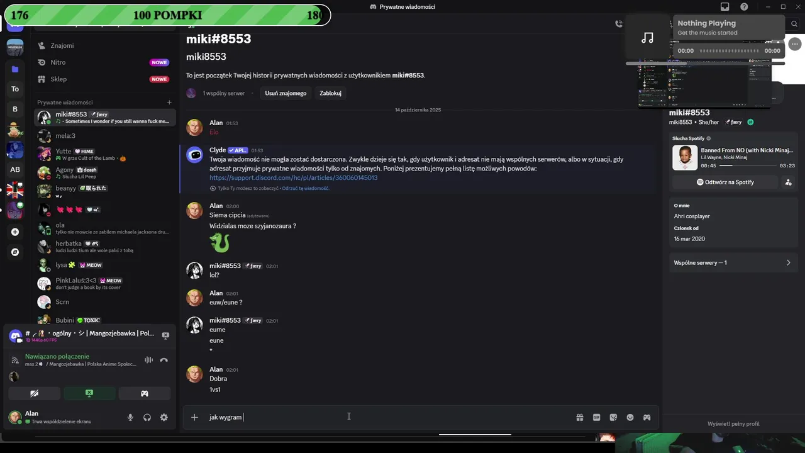Open the emoji picker icon
This screenshot has width=805, height=453.
[x=630, y=417]
